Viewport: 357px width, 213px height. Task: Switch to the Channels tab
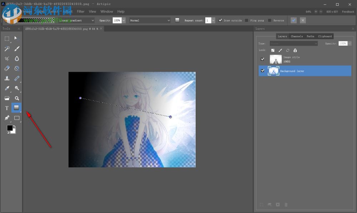pyautogui.click(x=296, y=36)
